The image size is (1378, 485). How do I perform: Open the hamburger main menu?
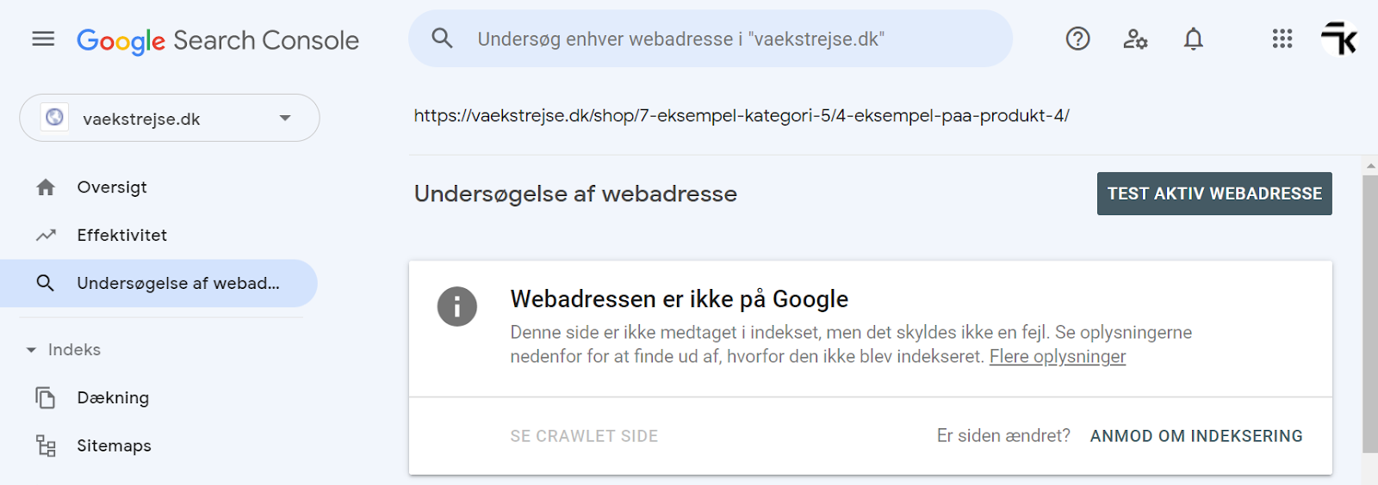pyautogui.click(x=43, y=39)
